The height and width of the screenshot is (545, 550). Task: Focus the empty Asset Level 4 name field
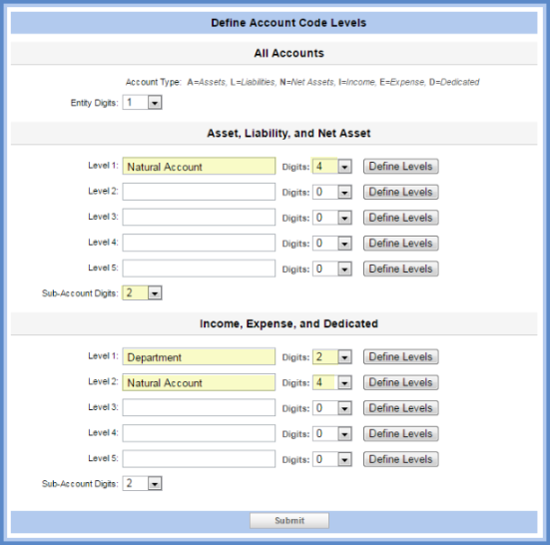pos(199,243)
